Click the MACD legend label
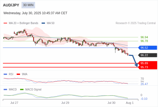 click(x=13, y=90)
